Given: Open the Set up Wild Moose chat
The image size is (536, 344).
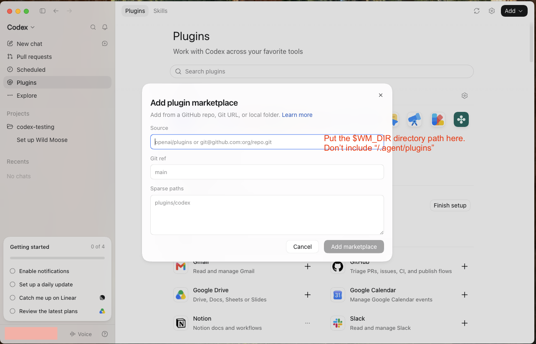Looking at the screenshot, I should tap(57, 140).
